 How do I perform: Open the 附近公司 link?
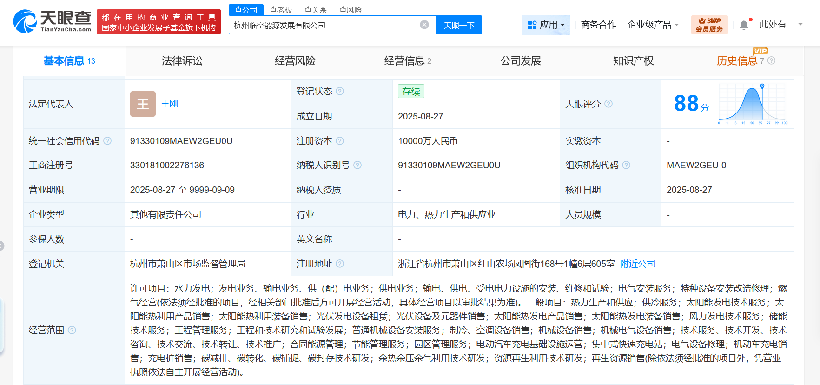tap(637, 264)
